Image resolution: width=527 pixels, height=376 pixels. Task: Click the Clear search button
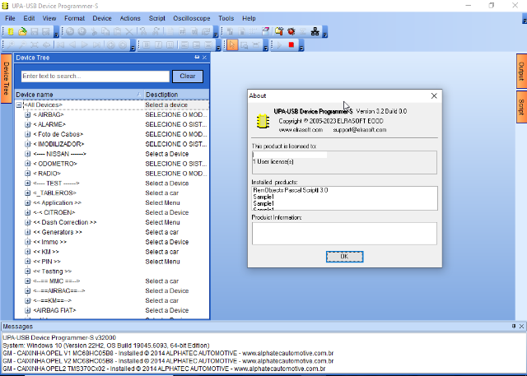[188, 77]
